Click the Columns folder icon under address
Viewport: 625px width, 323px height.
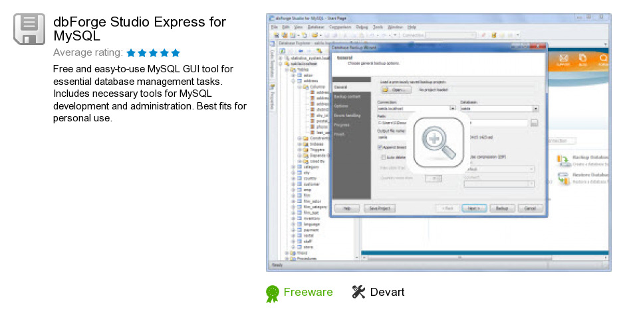(306, 87)
